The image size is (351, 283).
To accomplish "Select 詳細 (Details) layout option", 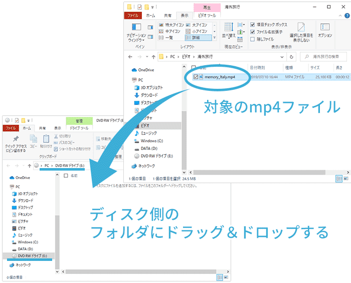I will (203, 38).
